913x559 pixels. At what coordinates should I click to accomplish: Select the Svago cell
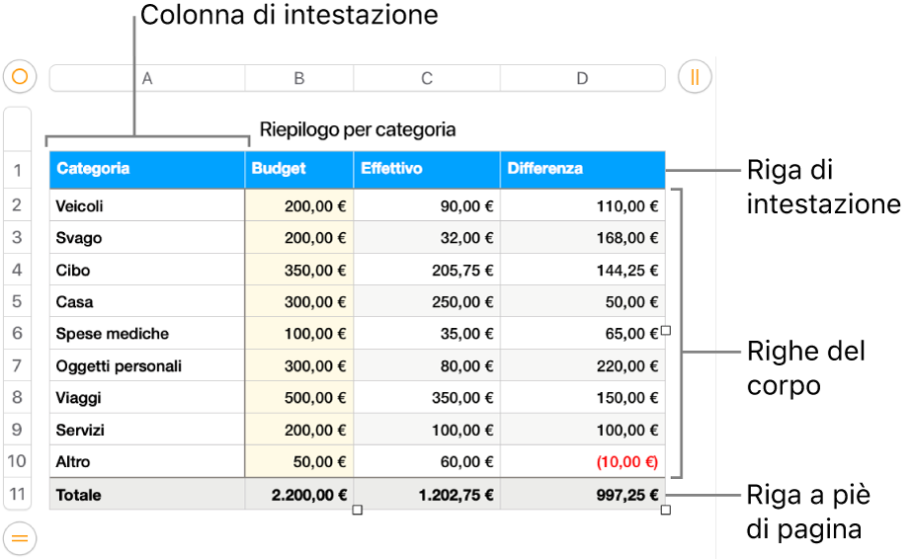[x=147, y=237]
